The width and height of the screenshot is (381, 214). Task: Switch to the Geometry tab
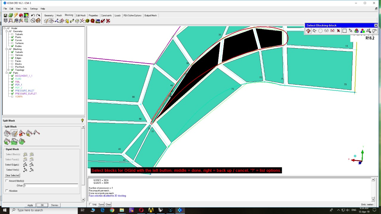[49, 15]
